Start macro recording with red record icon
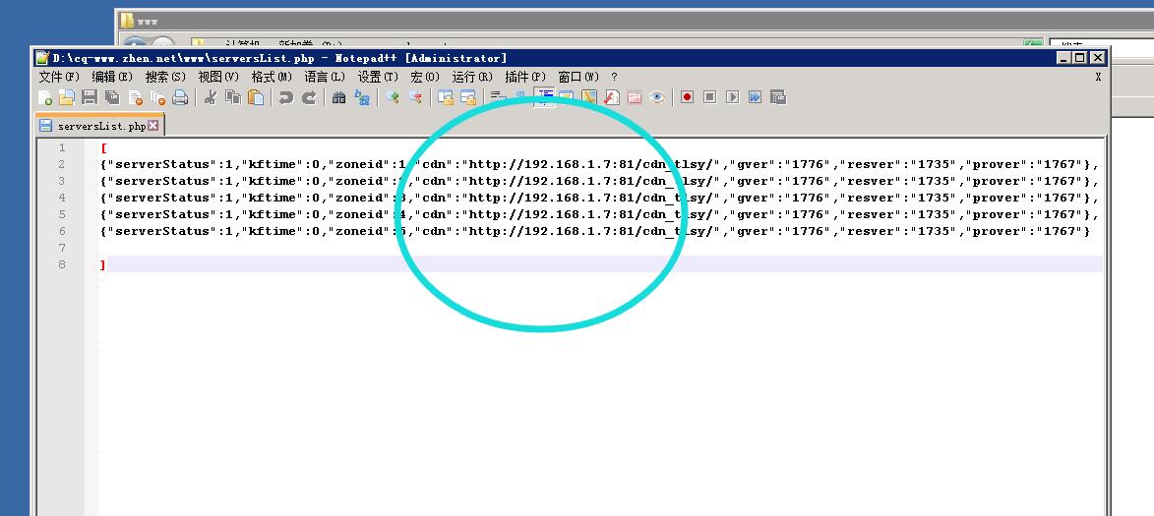 (x=687, y=97)
